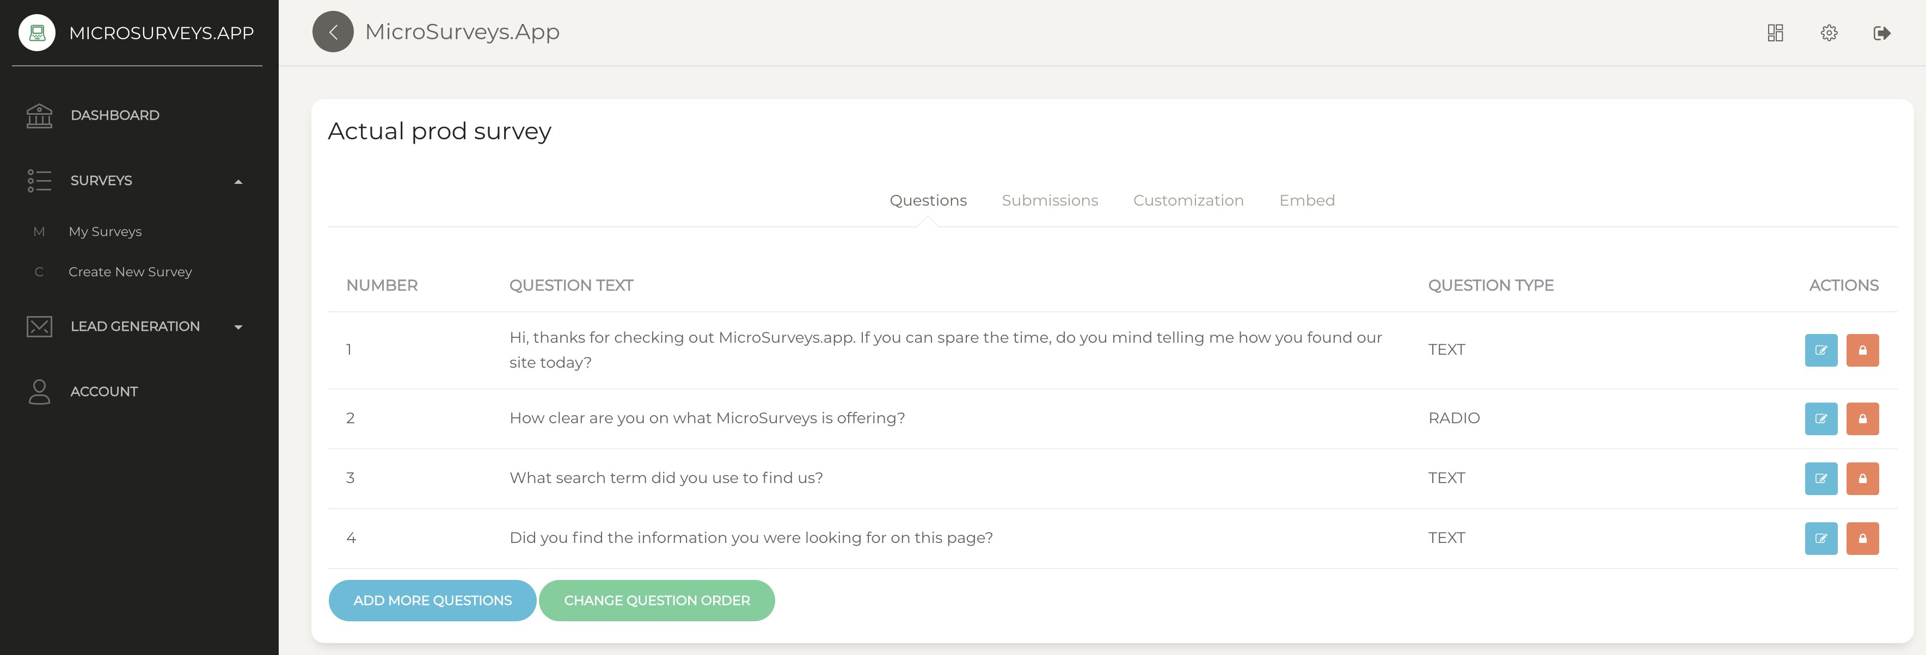Click the CHANGE QUESTION ORDER button
This screenshot has width=1926, height=655.
coord(657,600)
